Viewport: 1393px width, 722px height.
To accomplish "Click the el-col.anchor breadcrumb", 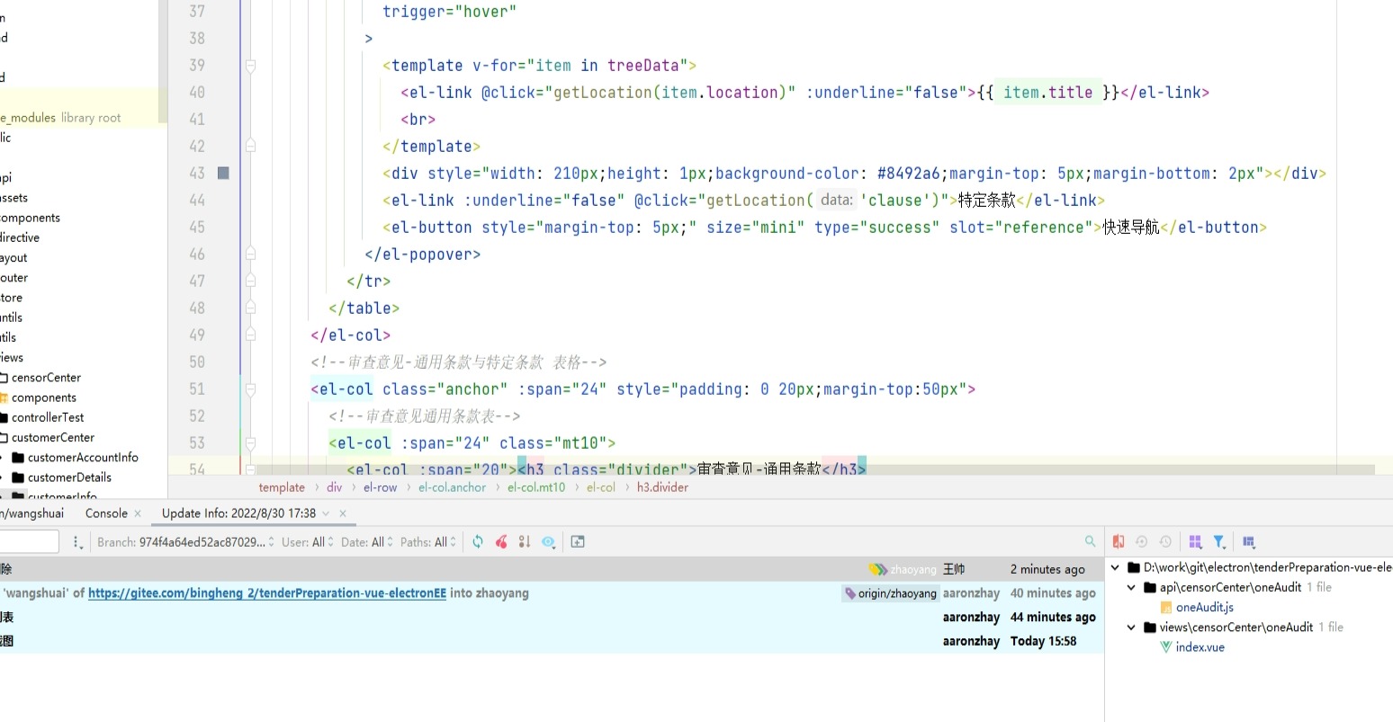I will [452, 487].
